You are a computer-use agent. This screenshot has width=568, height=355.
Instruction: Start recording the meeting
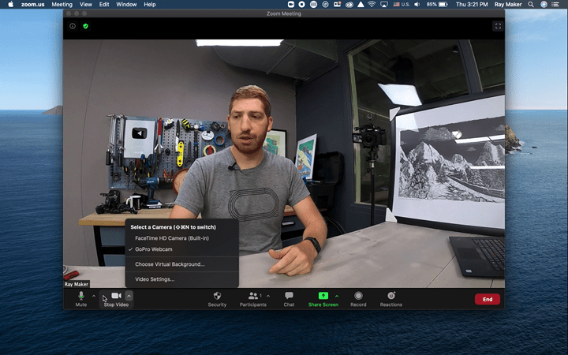coord(358,299)
